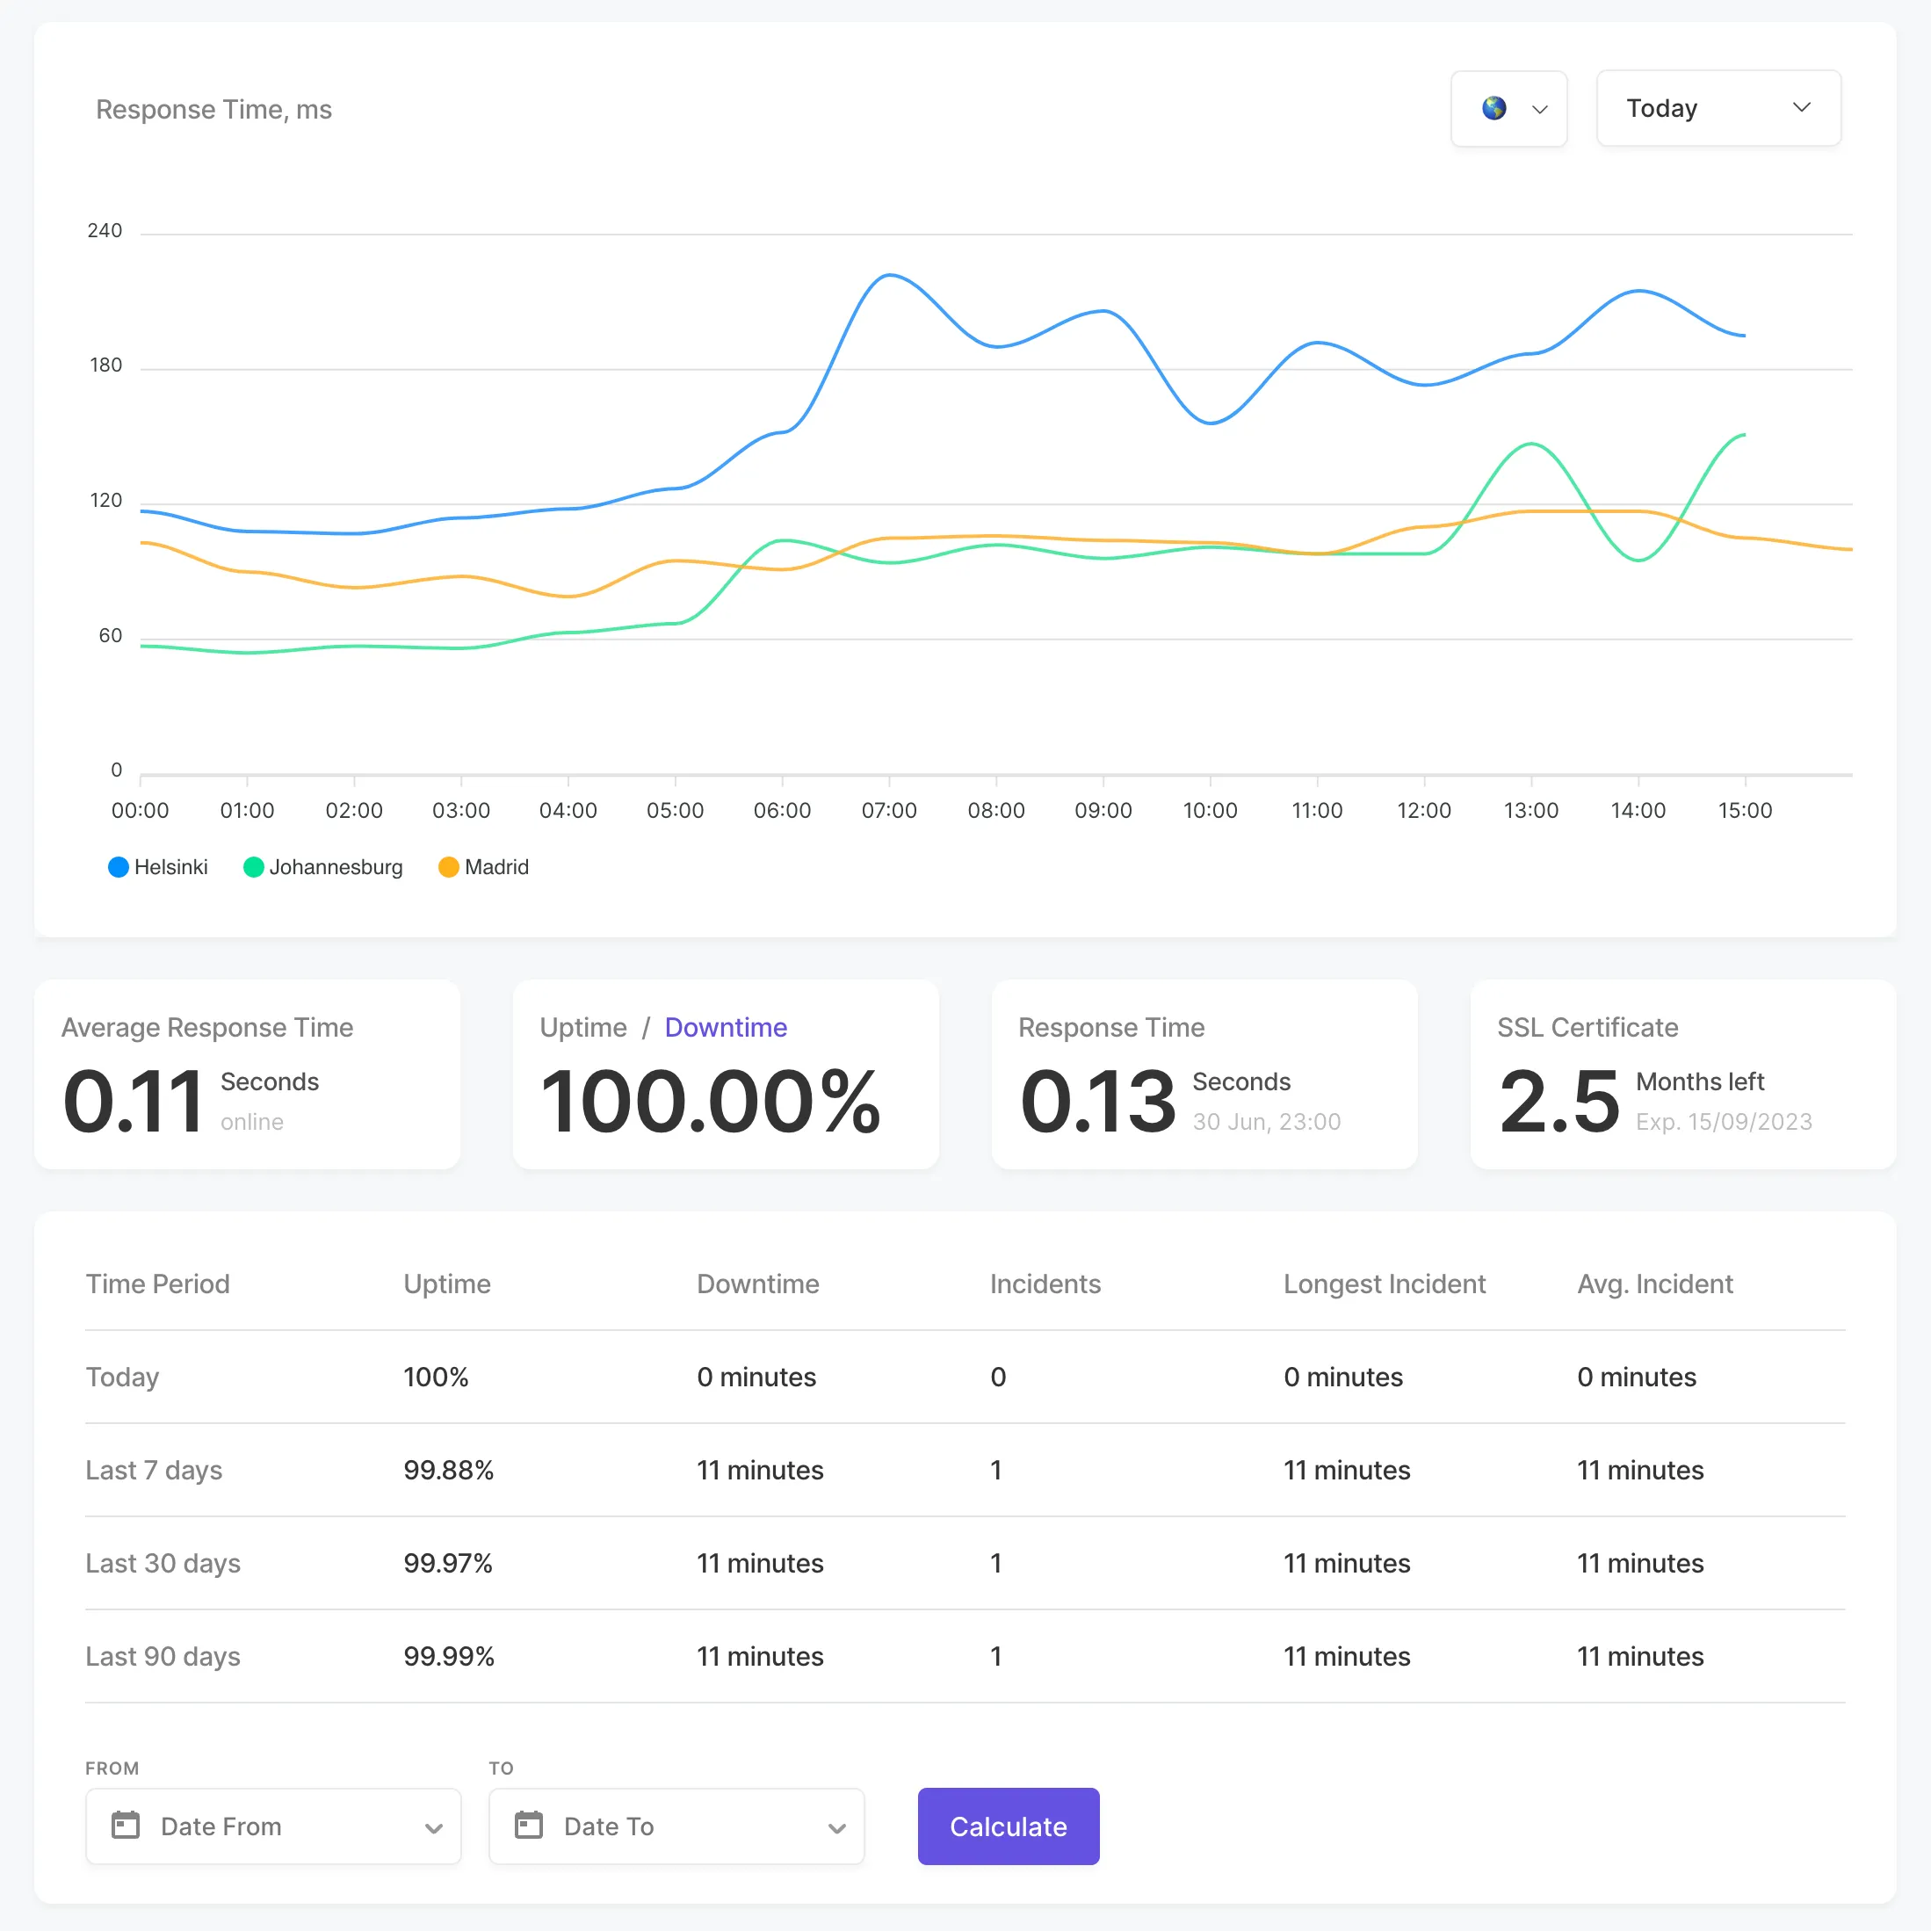
Task: Click the 99.97% uptime value
Action: pyautogui.click(x=448, y=1563)
